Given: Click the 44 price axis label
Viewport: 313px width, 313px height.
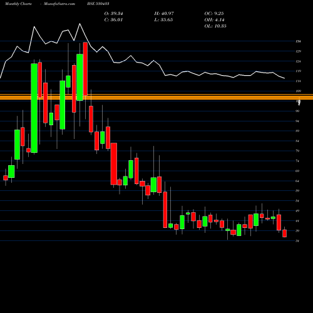Looking at the screenshot, I should tap(298, 221).
